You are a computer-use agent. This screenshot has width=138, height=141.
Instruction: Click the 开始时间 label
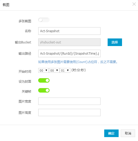coord(25,72)
